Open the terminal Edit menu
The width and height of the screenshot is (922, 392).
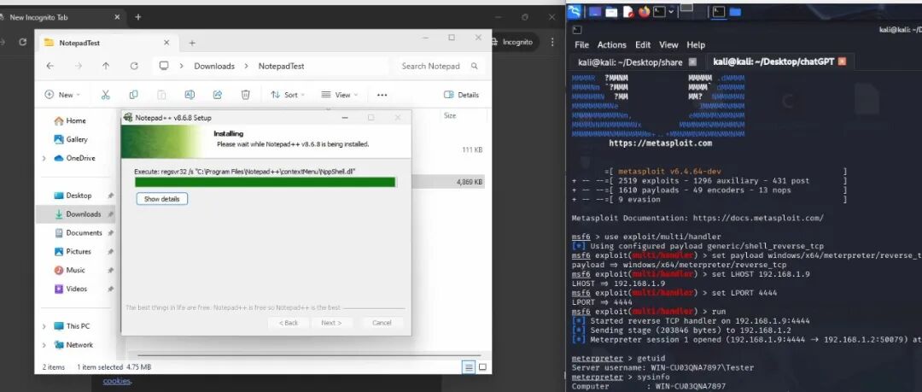pos(643,44)
